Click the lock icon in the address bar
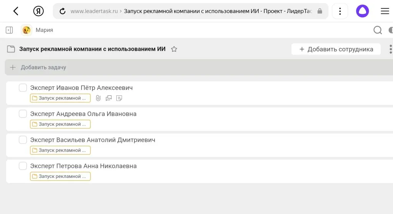Image resolution: width=393 pixels, height=214 pixels. (x=320, y=11)
